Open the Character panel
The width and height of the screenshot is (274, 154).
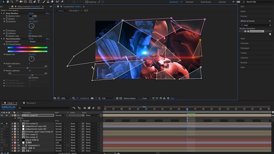tap(244, 43)
